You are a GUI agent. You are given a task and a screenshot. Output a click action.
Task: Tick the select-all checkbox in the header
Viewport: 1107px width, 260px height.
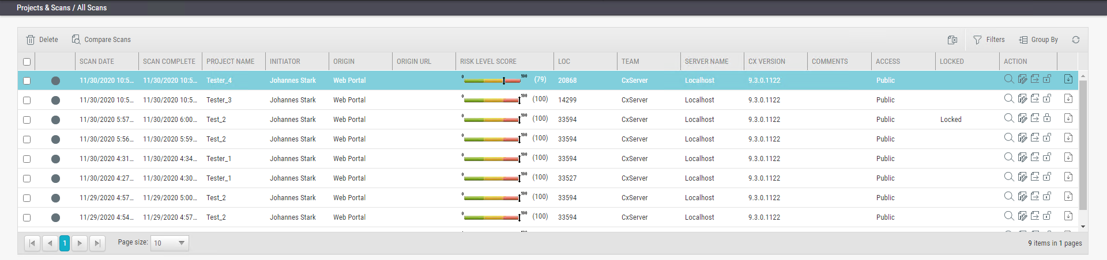click(27, 62)
